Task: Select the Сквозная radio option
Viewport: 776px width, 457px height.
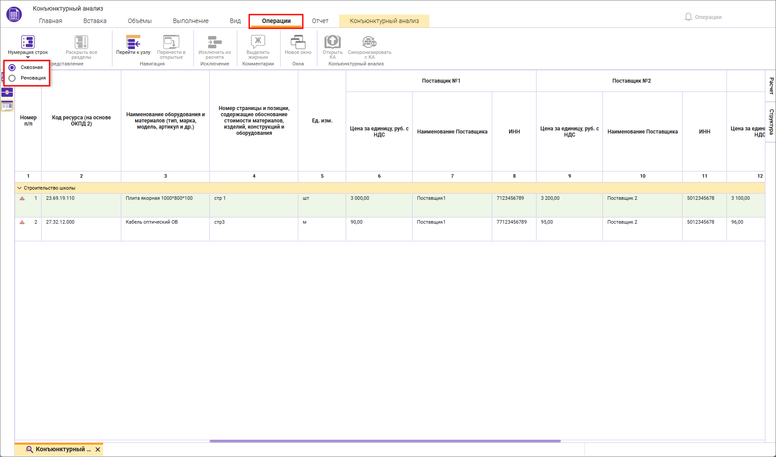Action: (x=12, y=68)
